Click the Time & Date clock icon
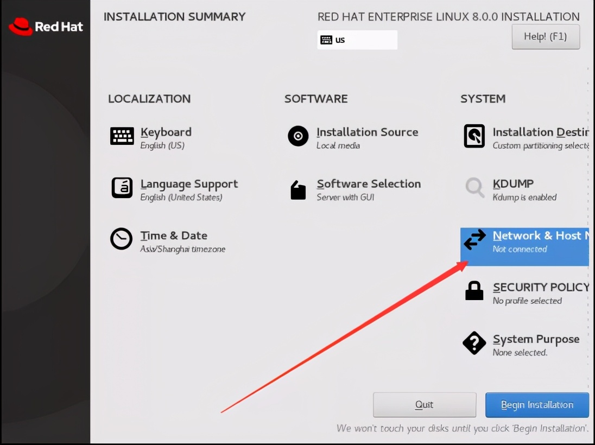This screenshot has height=445, width=595. (122, 239)
